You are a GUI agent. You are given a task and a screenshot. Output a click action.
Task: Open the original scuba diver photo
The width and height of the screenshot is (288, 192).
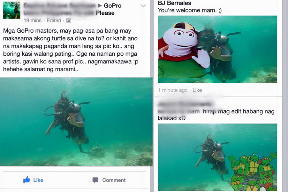[x=76, y=122]
